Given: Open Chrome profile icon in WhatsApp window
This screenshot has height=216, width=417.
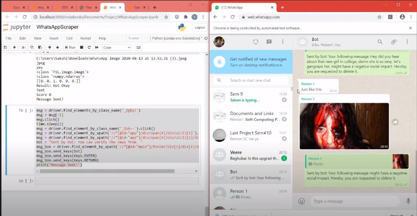Looking at the screenshot, I should tap(402, 17).
